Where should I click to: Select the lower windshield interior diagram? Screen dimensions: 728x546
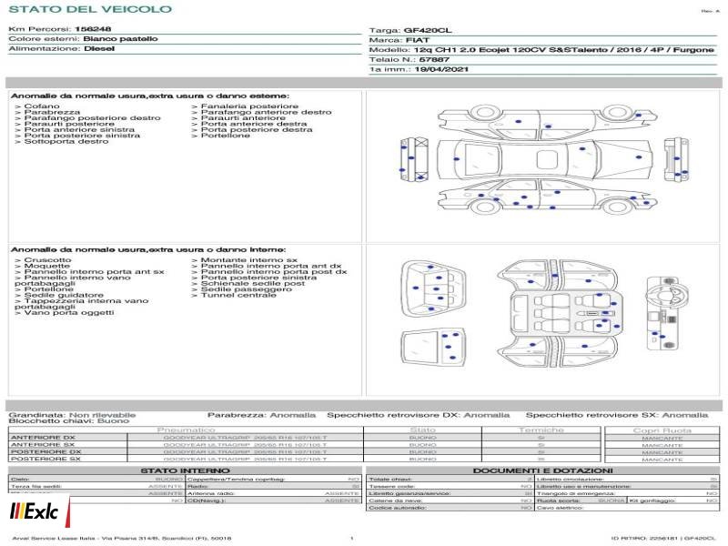tap(433, 348)
